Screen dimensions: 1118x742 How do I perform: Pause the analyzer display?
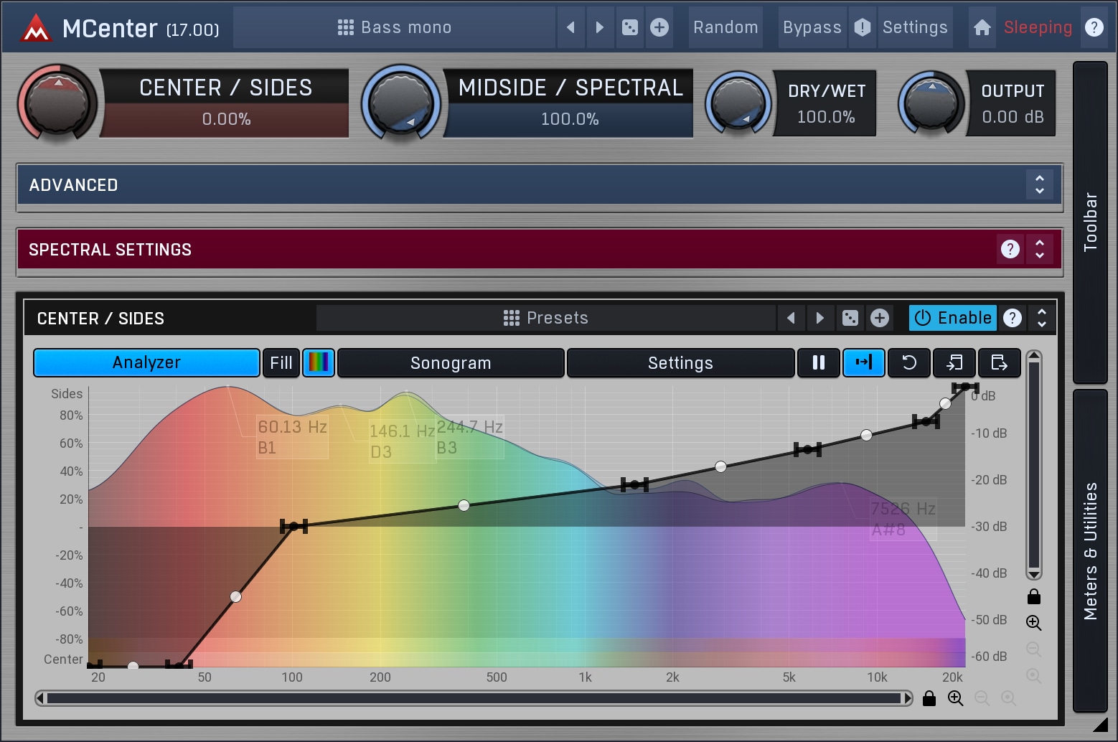point(818,363)
